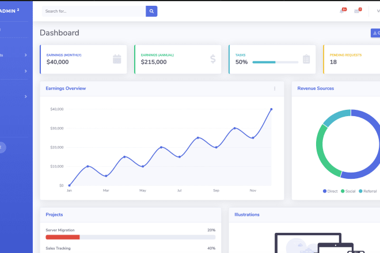Open the alerts bell notifications

coord(343,11)
